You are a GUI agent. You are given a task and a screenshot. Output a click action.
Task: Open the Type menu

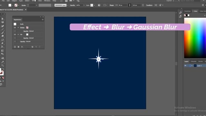click(21, 1)
